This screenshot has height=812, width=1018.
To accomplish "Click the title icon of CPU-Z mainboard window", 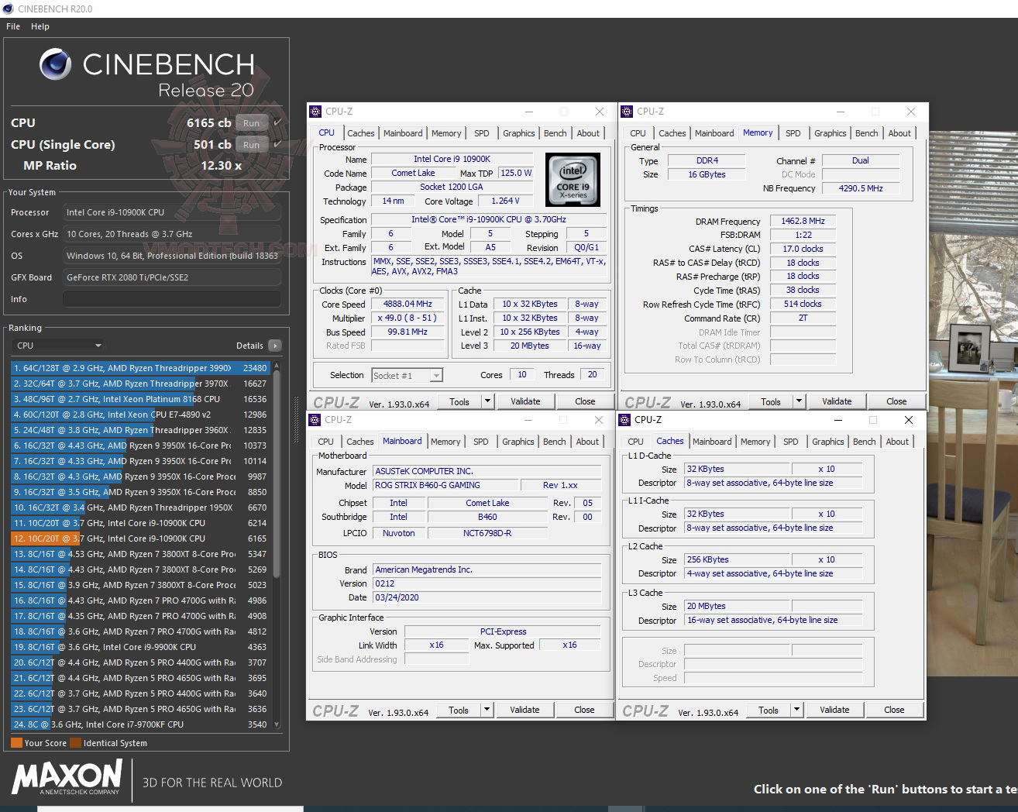I will [315, 420].
